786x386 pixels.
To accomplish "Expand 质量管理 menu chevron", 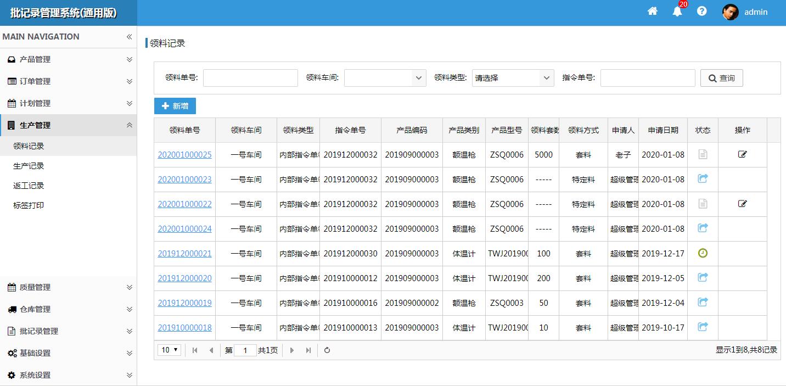I will [130, 287].
